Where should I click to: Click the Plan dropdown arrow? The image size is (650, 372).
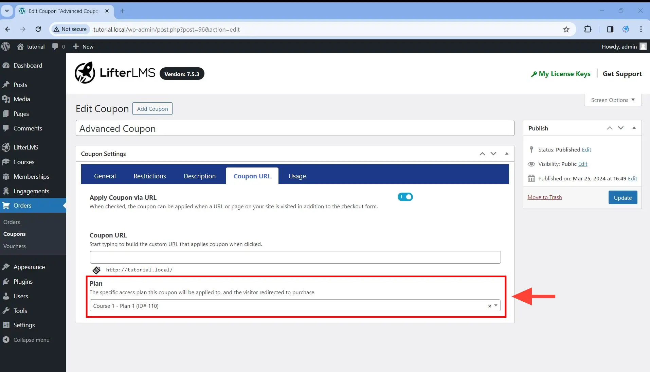point(496,306)
